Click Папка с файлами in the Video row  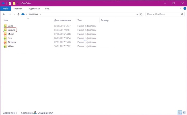87,46
